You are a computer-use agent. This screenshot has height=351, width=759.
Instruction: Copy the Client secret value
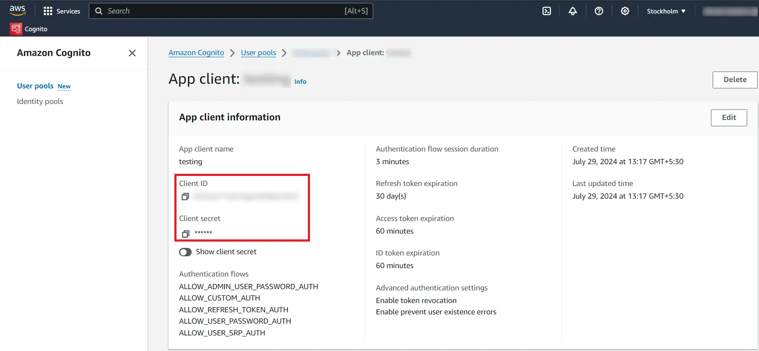(x=185, y=234)
